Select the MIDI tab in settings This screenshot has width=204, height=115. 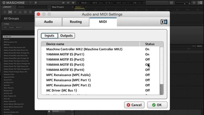tap(103, 22)
